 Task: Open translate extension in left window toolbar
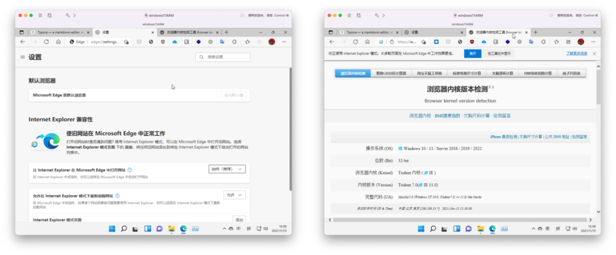click(x=222, y=42)
